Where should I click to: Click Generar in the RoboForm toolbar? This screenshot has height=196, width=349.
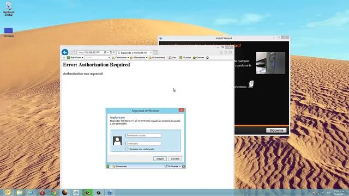click(x=198, y=58)
